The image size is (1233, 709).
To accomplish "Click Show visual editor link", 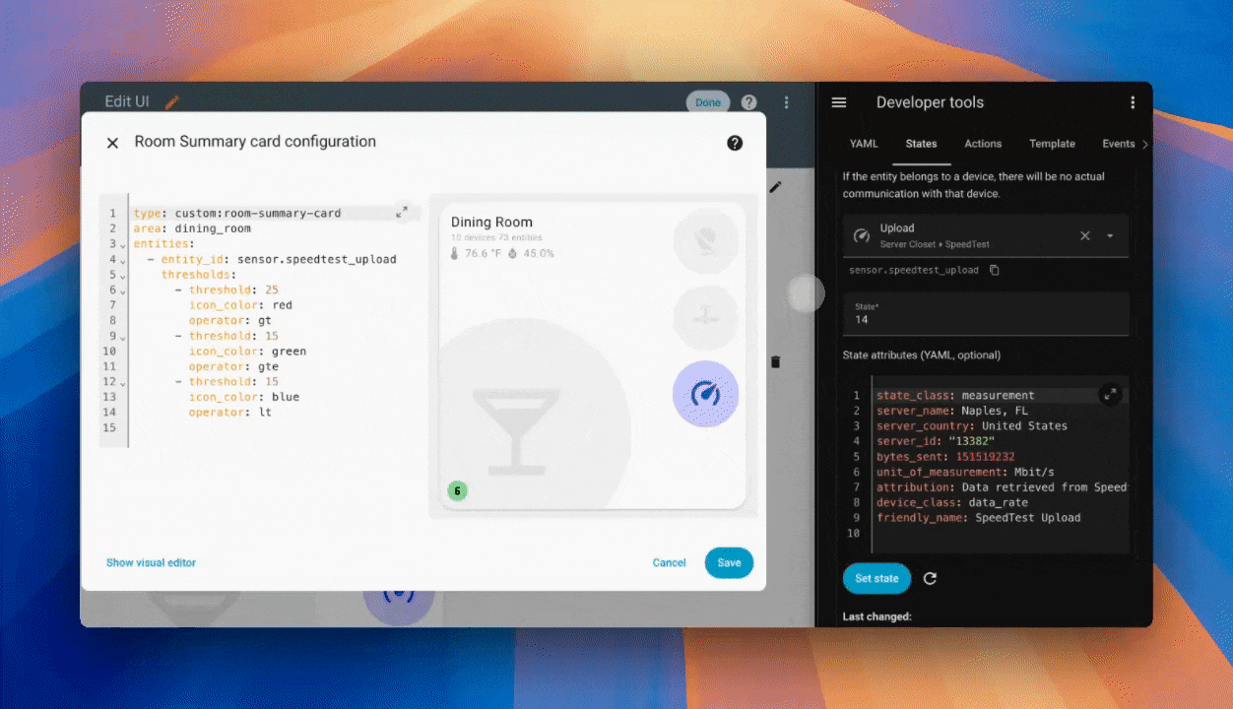I will pos(151,562).
